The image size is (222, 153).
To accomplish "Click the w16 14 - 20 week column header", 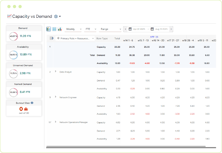I will [158, 41].
